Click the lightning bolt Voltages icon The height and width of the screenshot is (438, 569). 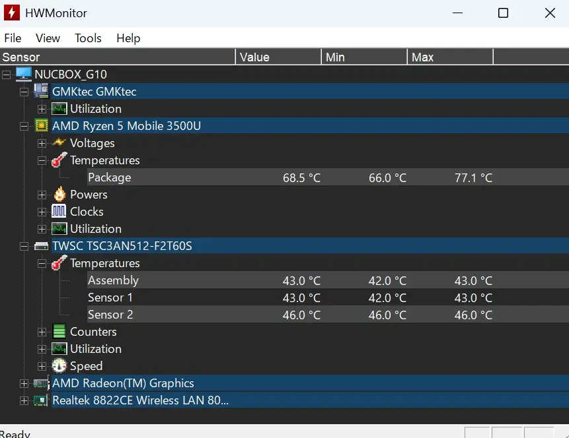(59, 143)
